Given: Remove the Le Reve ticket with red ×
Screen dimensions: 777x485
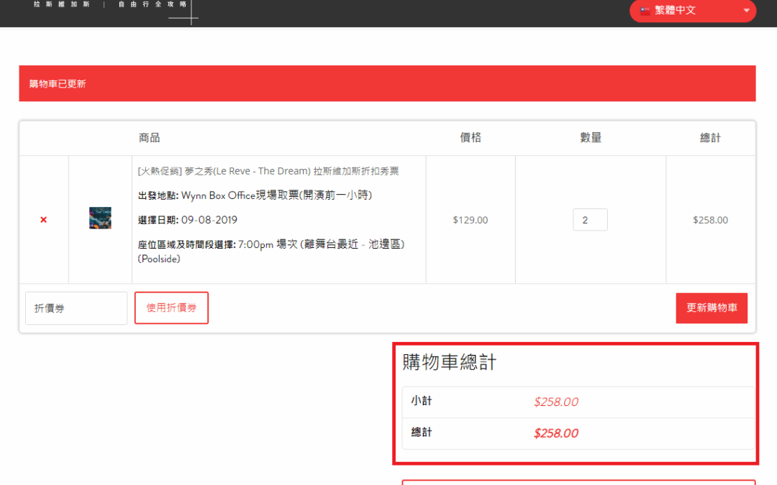Looking at the screenshot, I should [43, 220].
